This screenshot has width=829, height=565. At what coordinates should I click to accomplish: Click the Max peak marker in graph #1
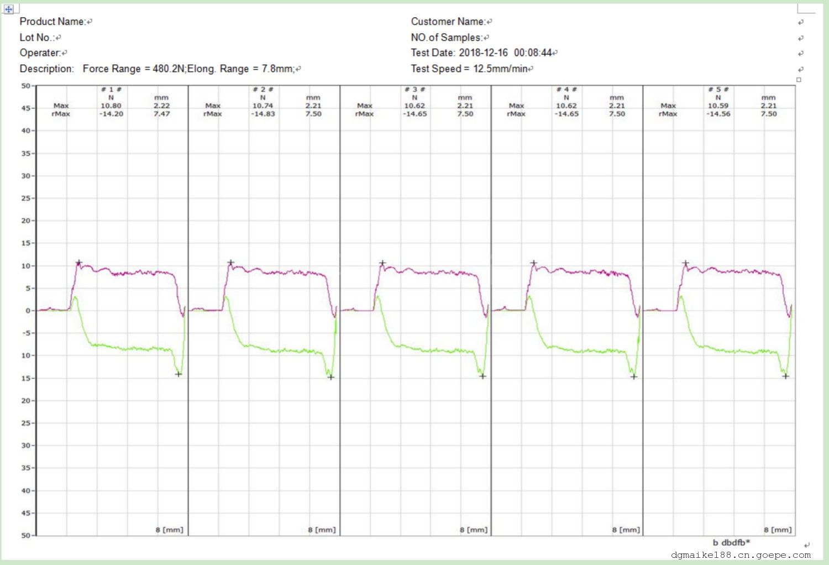coord(78,263)
